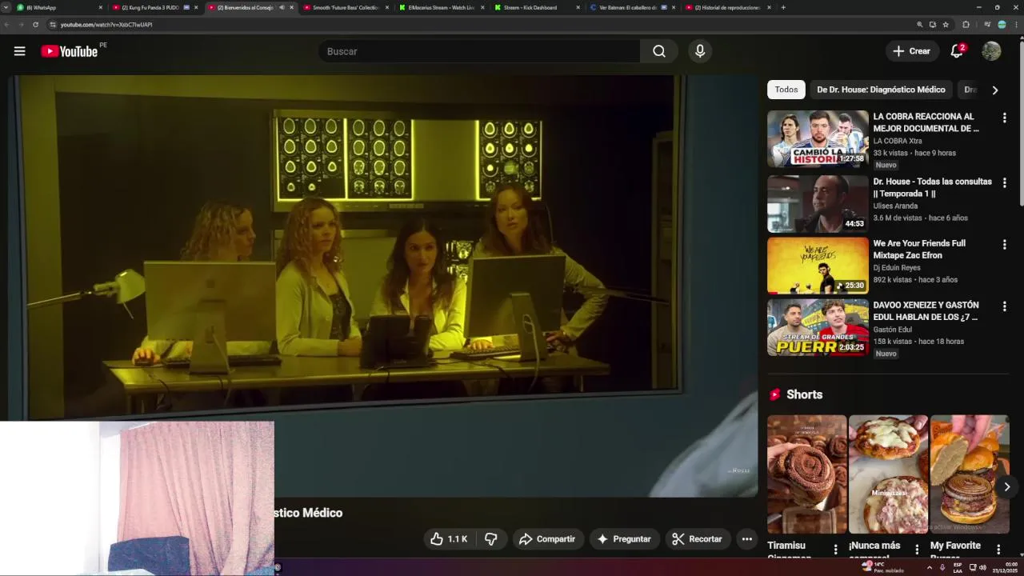Open the YouTube hamburger guide menu

[x=19, y=51]
